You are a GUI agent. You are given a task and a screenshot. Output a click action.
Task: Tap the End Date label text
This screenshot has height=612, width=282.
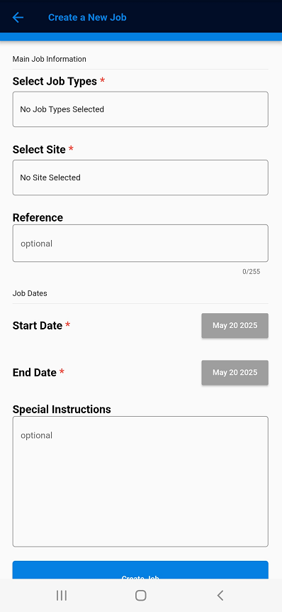(x=34, y=373)
